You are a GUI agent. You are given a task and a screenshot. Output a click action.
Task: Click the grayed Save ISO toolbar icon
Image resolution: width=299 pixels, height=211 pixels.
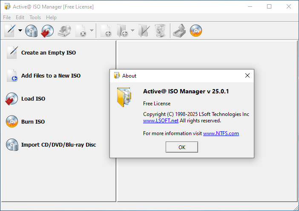[x=64, y=31]
